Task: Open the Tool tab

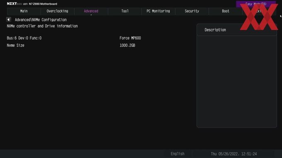Action: (125, 11)
